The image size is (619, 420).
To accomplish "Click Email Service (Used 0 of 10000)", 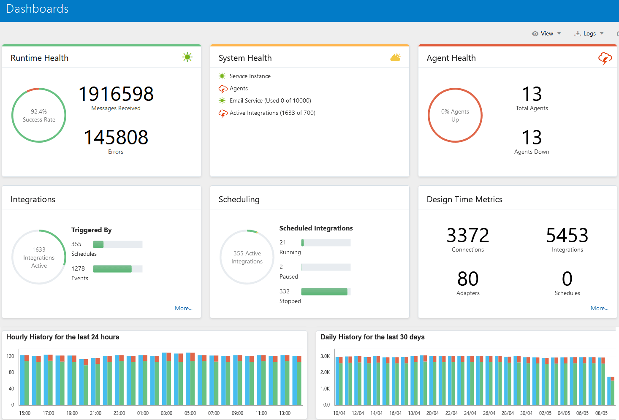I will (x=270, y=100).
